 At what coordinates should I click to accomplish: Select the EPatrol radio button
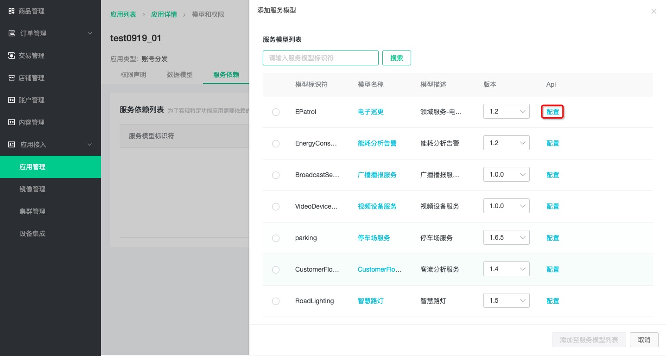(276, 112)
